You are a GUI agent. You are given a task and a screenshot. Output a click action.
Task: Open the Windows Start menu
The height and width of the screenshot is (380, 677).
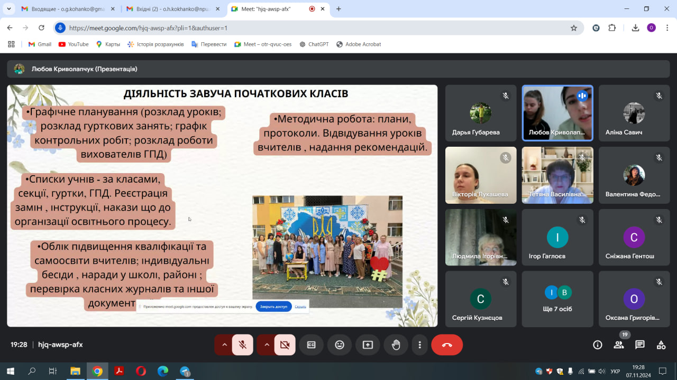point(10,371)
